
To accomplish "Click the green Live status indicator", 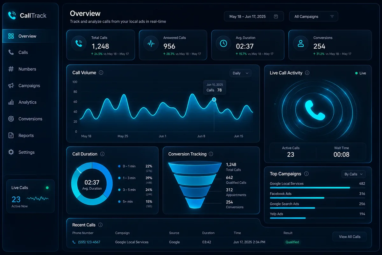I will click(x=360, y=73).
